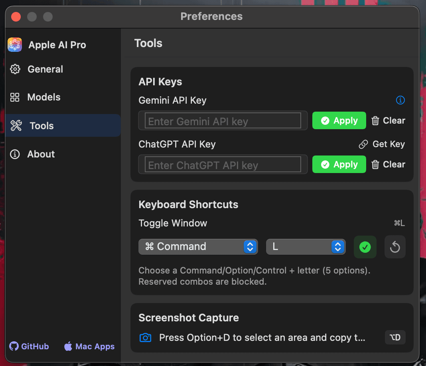This screenshot has height=366, width=426.
Task: Open the letter L key dropdown
Action: [x=306, y=247]
